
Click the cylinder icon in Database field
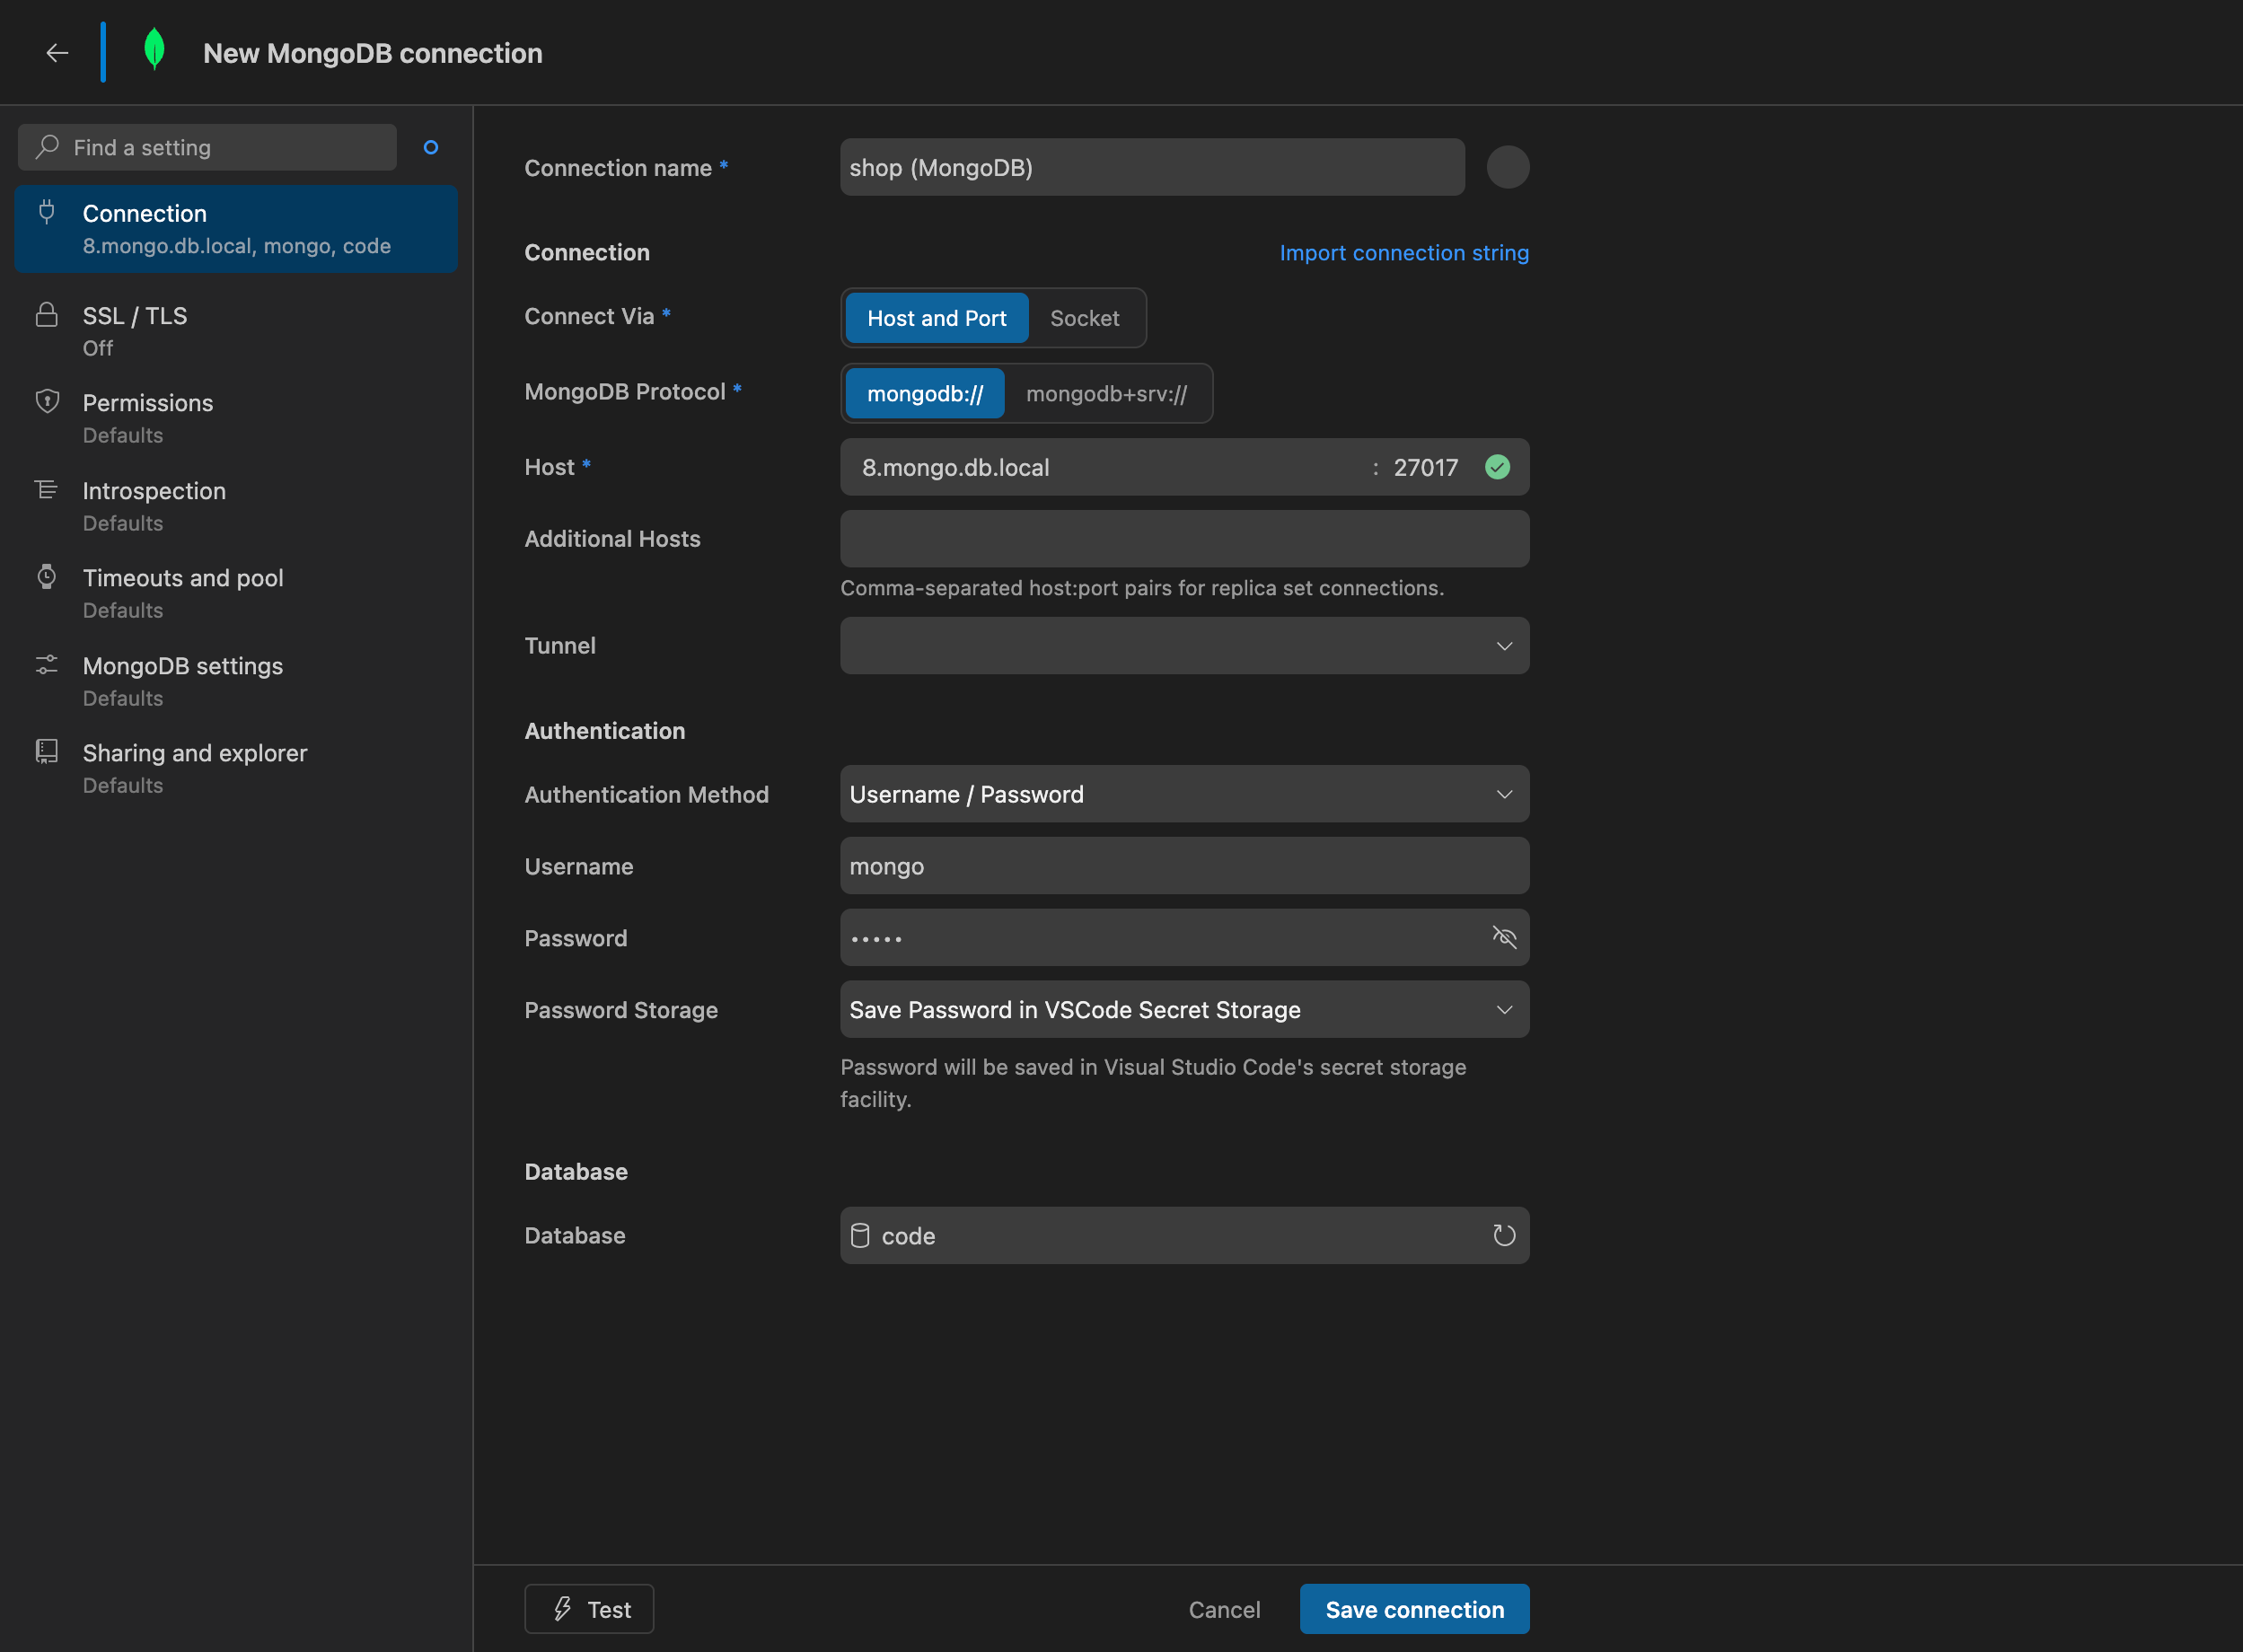860,1235
